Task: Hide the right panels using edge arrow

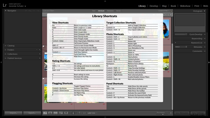Action: 209,62
